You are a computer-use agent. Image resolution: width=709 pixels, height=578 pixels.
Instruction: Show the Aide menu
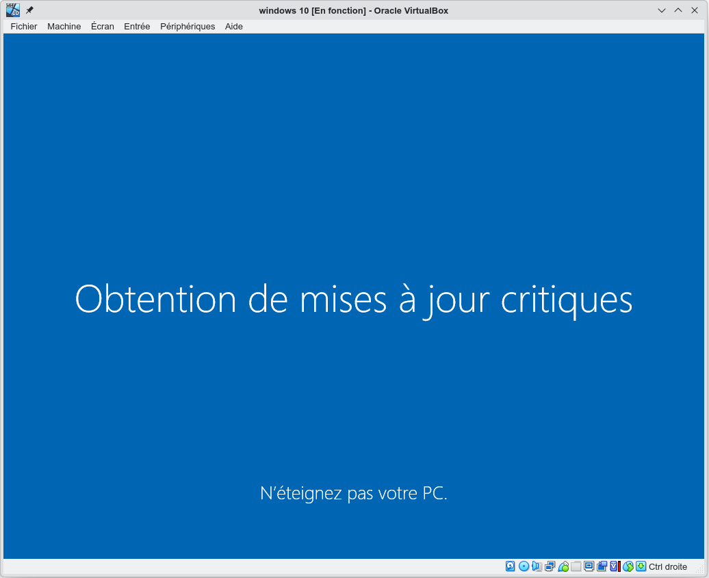coord(234,27)
